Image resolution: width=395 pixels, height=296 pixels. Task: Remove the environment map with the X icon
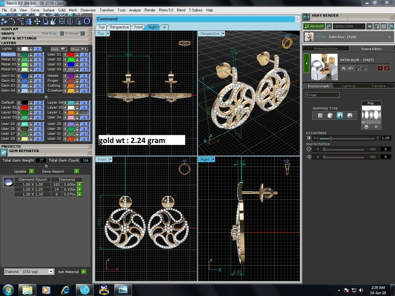[376, 127]
